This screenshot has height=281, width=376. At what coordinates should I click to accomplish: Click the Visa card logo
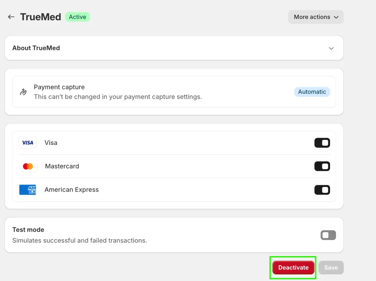(x=28, y=143)
